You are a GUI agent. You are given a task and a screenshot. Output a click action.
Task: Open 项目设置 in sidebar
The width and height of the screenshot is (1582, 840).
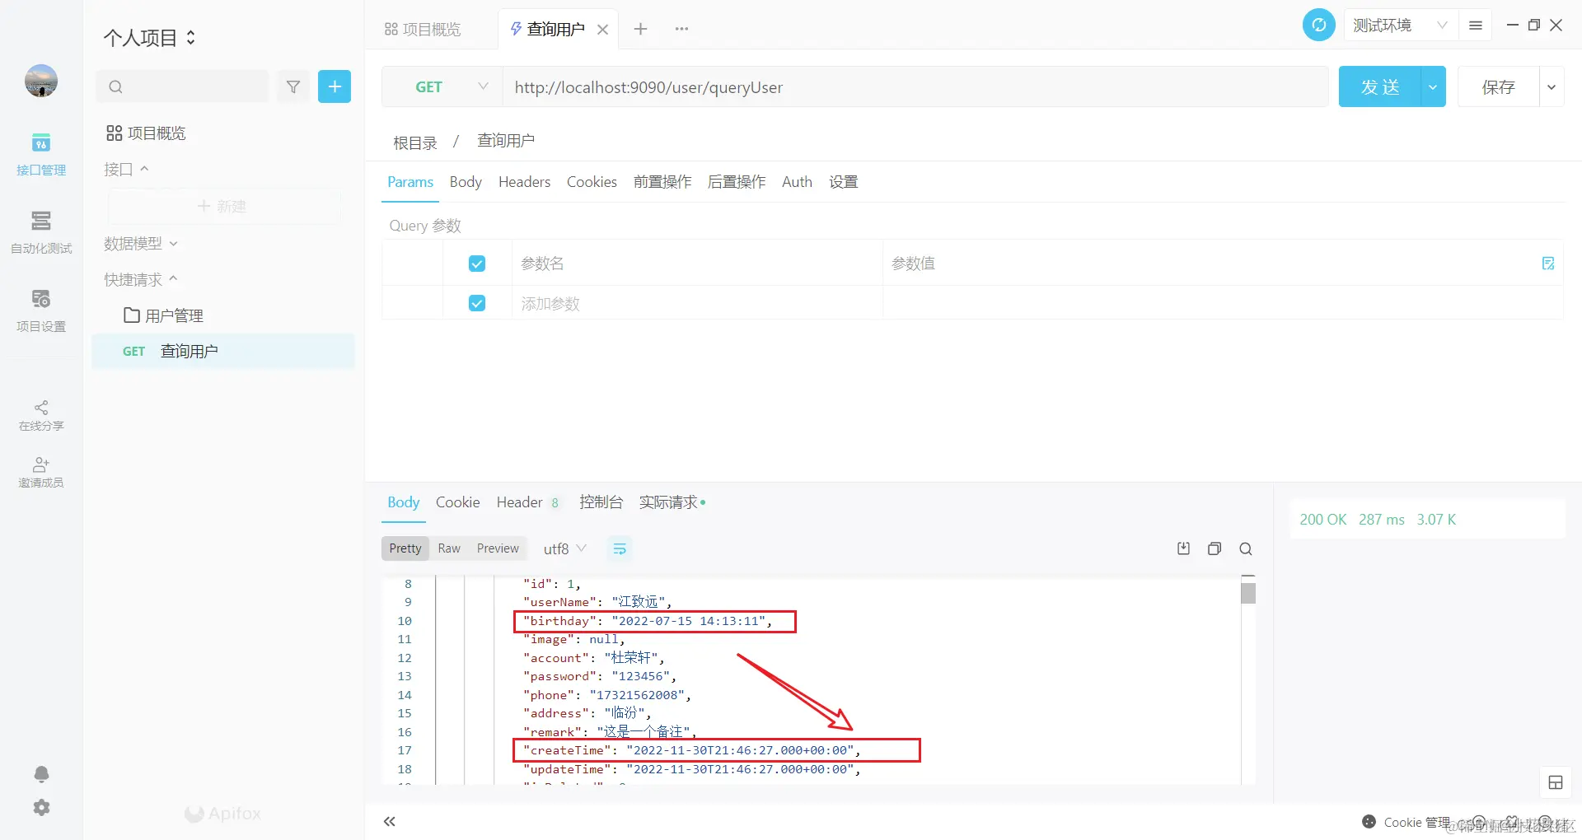(x=41, y=310)
